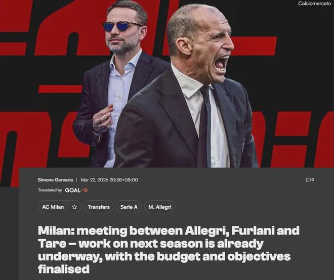Click the GOAL-e translation logo
The width and height of the screenshot is (334, 280).
click(x=76, y=190)
